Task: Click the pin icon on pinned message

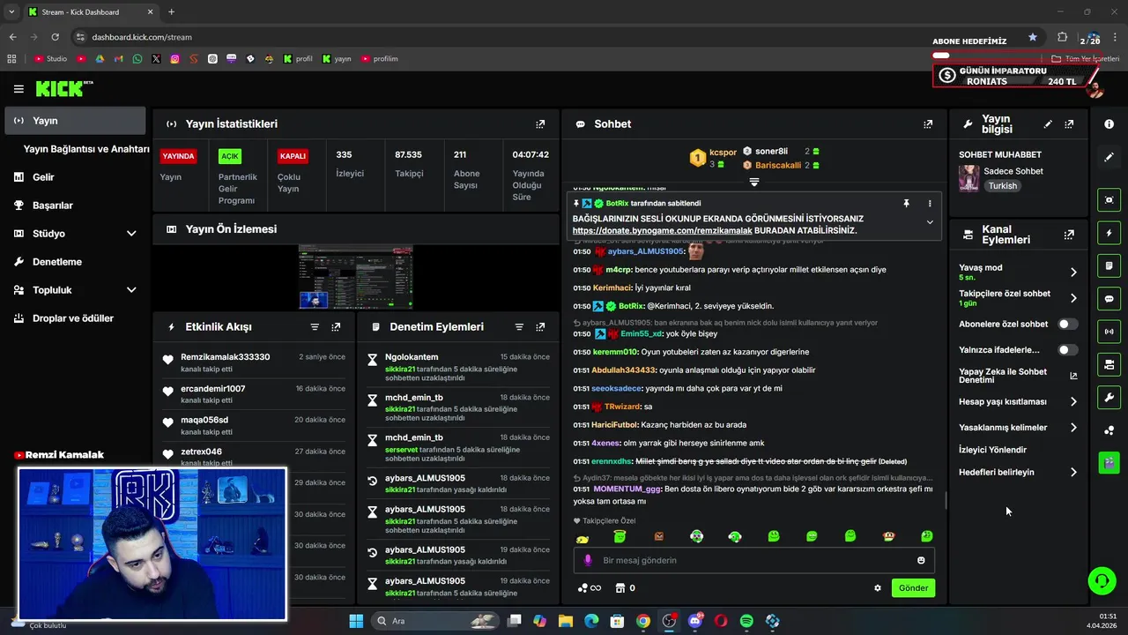Action: pyautogui.click(x=906, y=204)
